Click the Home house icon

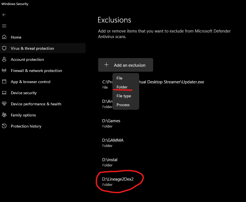pyautogui.click(x=4, y=37)
